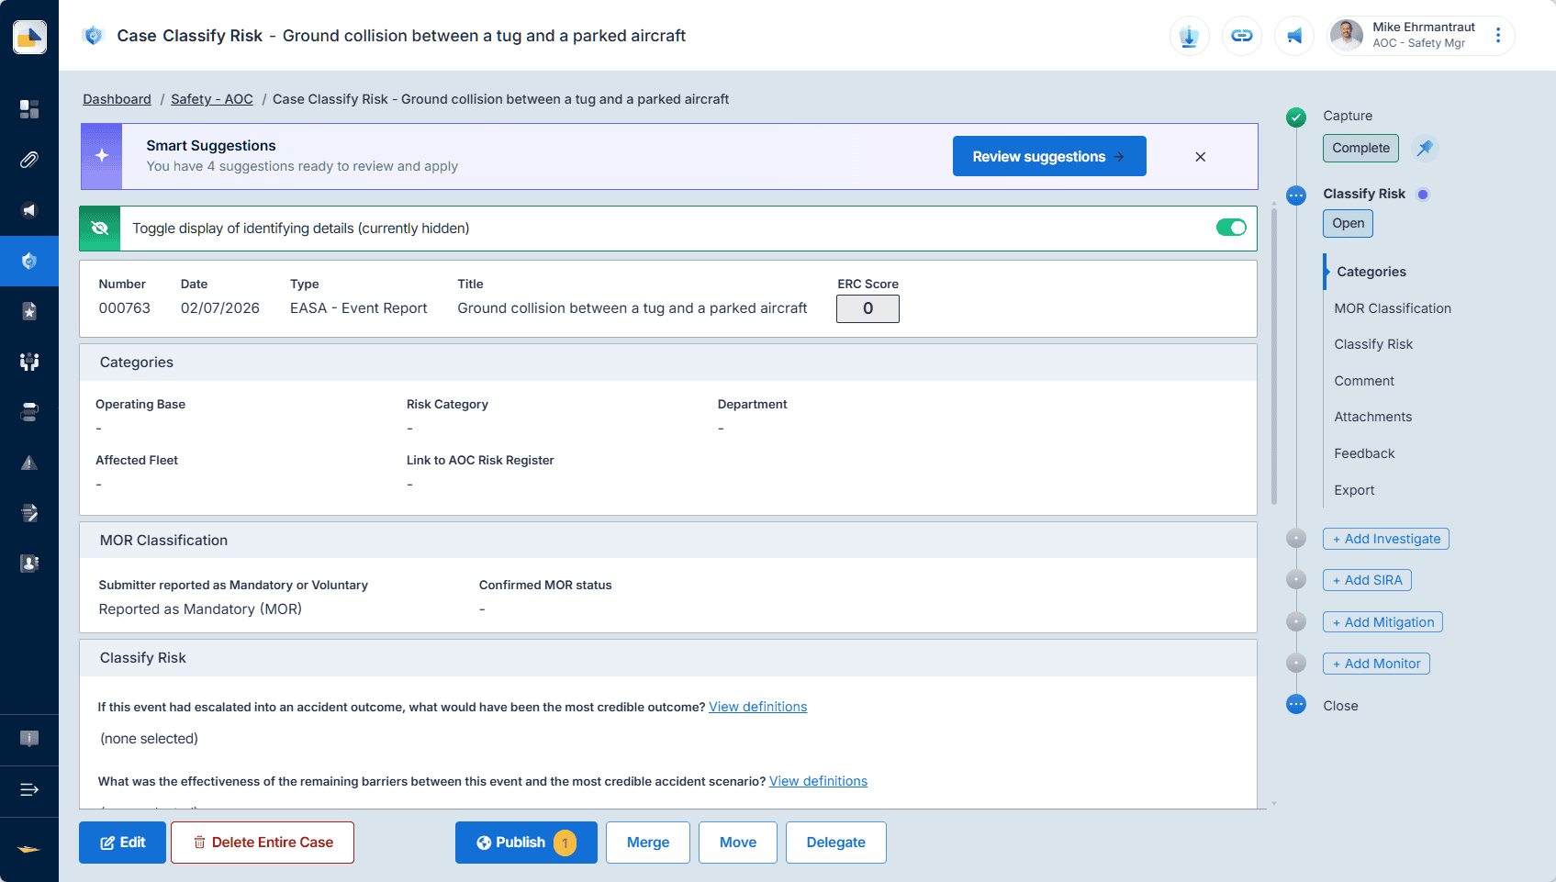Click the ERC Score value box
The height and width of the screenshot is (882, 1556).
(868, 308)
